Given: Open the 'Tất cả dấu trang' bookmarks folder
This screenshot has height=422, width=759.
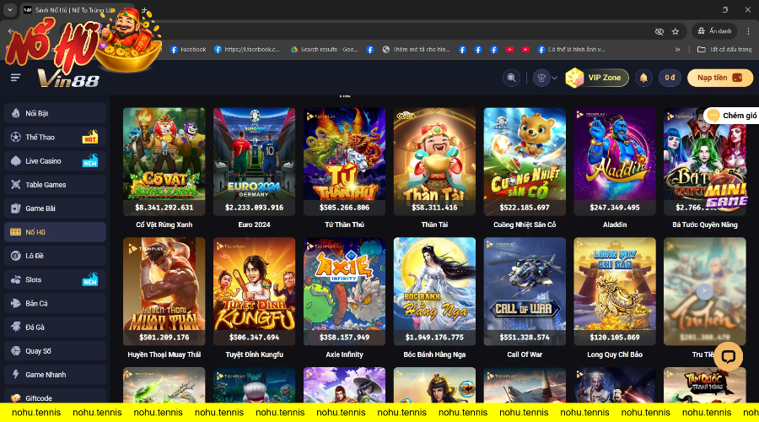Looking at the screenshot, I should 721,50.
